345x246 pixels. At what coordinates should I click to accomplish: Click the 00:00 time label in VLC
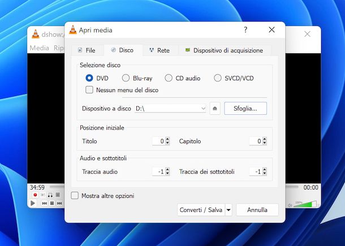point(311,187)
